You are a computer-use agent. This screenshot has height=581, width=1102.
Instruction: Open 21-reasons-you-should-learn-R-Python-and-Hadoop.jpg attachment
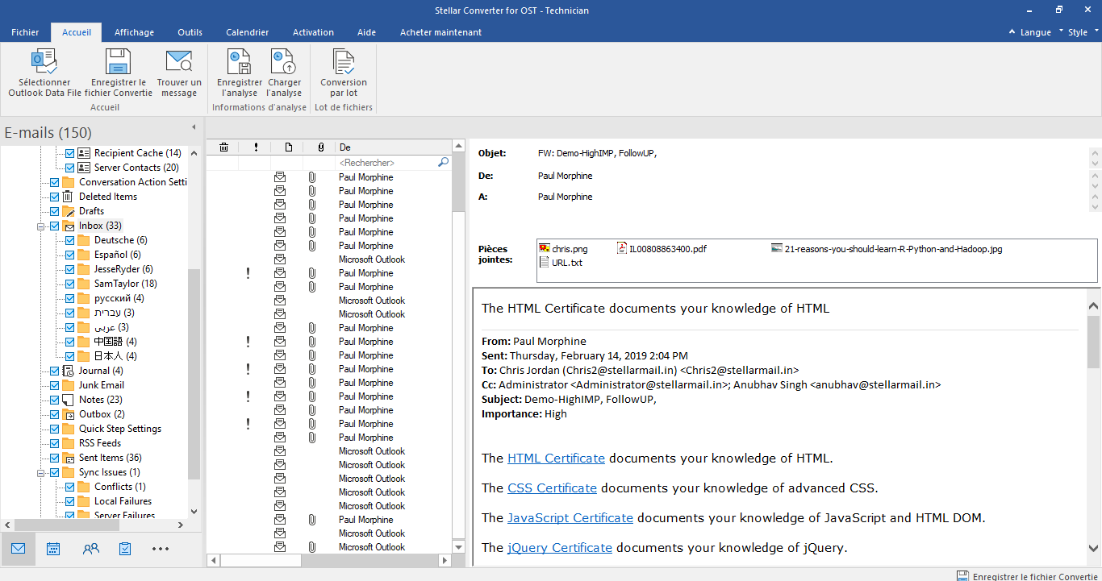tap(886, 249)
